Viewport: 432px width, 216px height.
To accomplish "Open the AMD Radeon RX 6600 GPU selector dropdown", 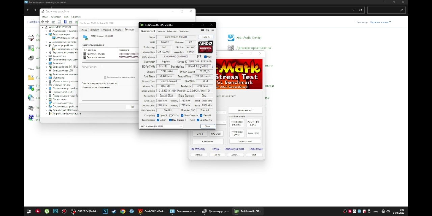I will tap(161, 126).
